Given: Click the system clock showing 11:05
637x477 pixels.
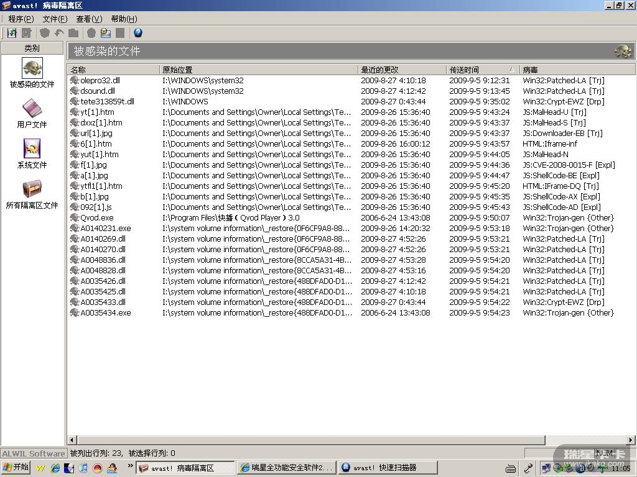Looking at the screenshot, I should click(621, 468).
